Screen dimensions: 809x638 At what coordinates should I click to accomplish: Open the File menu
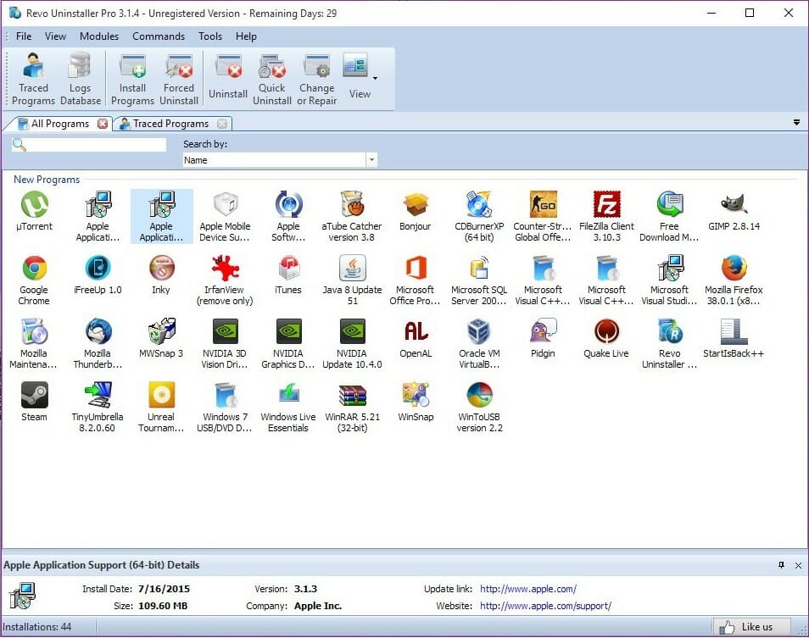[24, 36]
